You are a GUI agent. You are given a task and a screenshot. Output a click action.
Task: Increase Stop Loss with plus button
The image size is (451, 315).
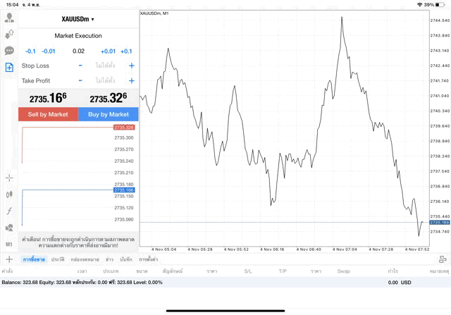131,66
